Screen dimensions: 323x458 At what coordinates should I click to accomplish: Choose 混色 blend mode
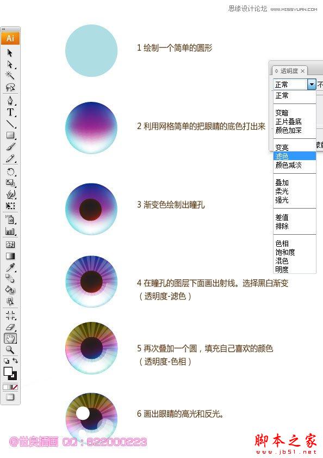tap(295, 261)
